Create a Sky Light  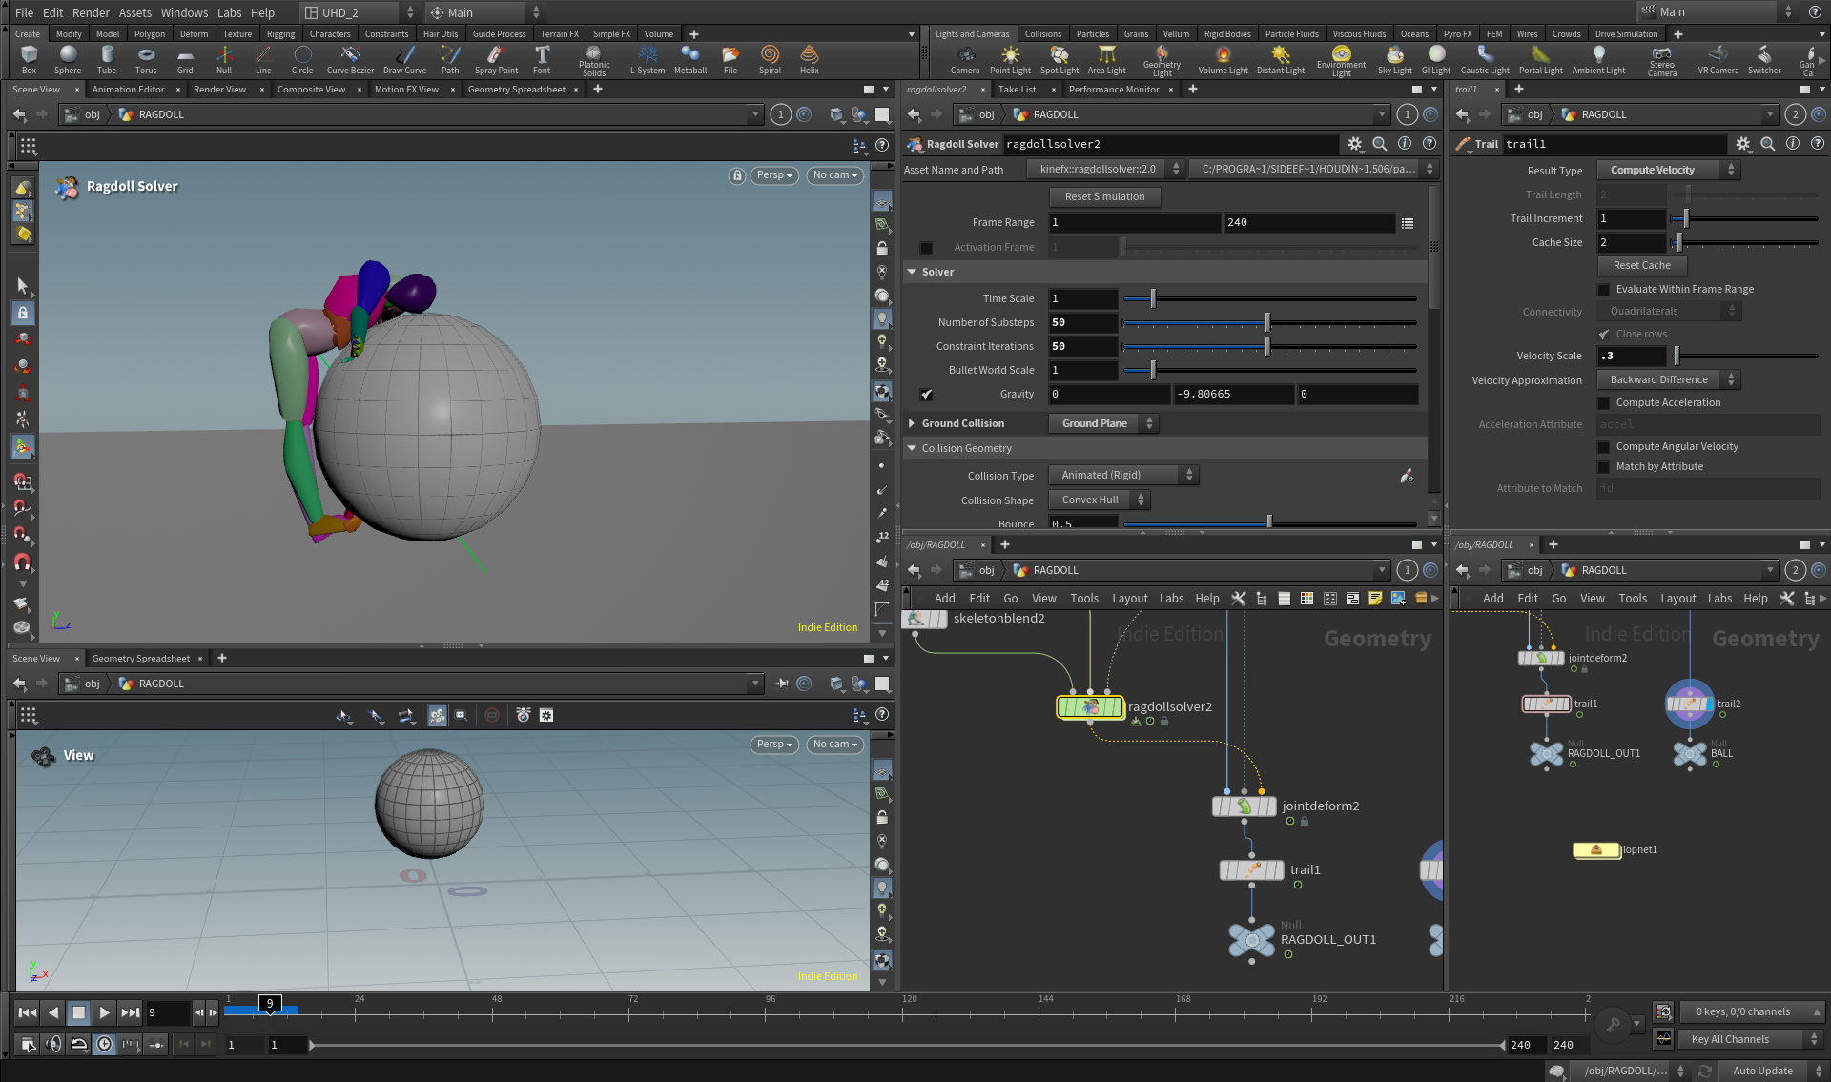point(1395,59)
